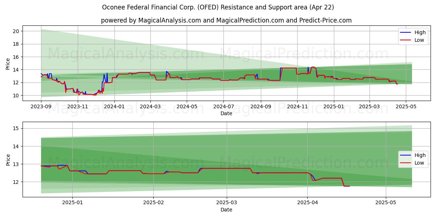
Task: Click the 'Price' y-axis label of the bottom chart
Action: coord(8,160)
